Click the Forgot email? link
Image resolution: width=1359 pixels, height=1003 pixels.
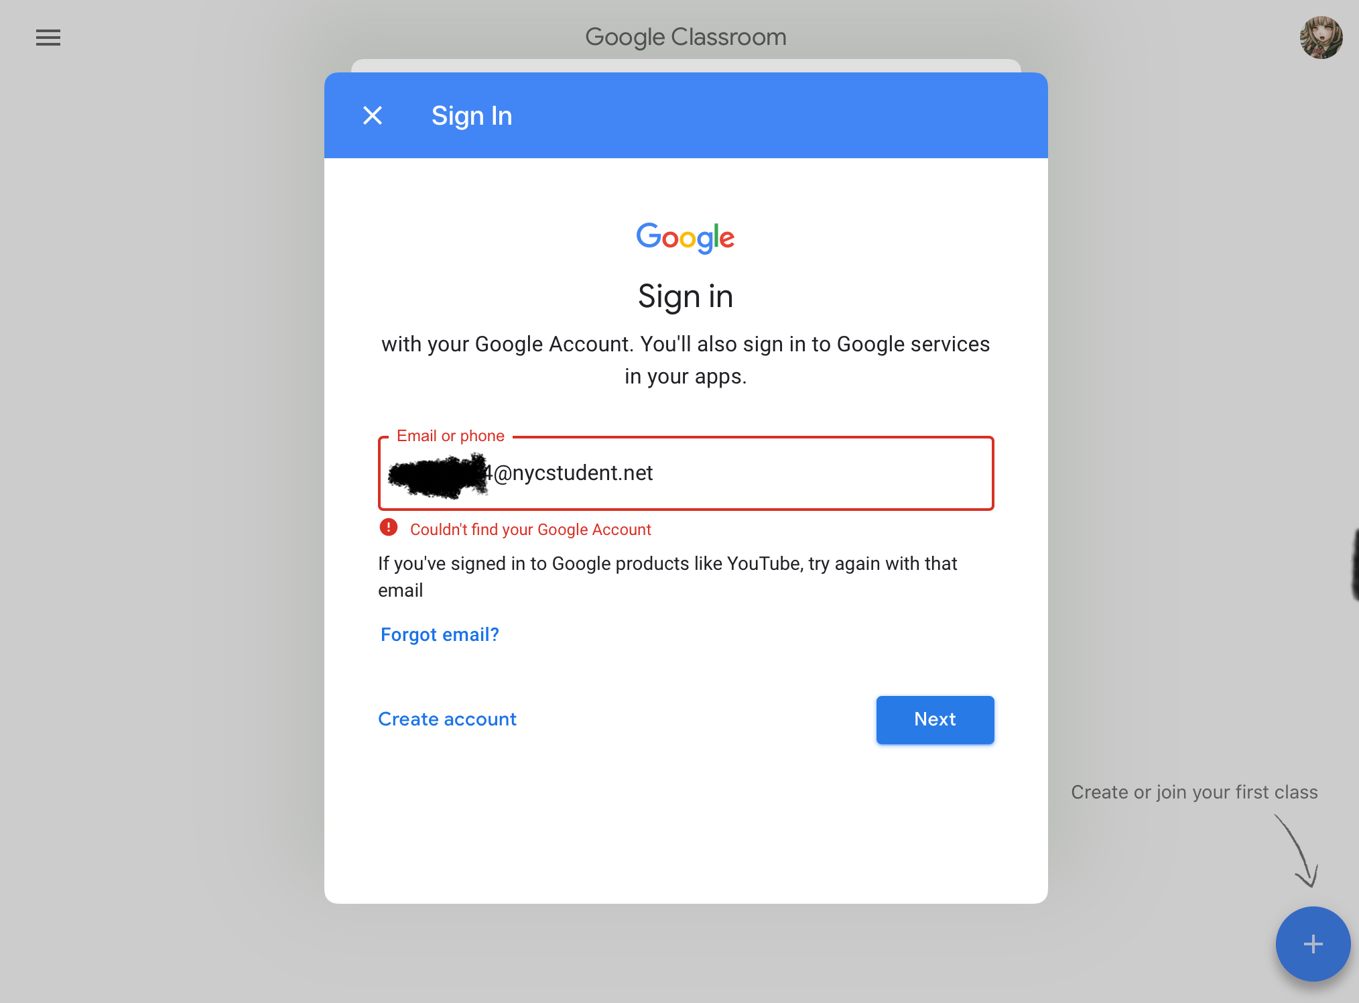tap(439, 634)
